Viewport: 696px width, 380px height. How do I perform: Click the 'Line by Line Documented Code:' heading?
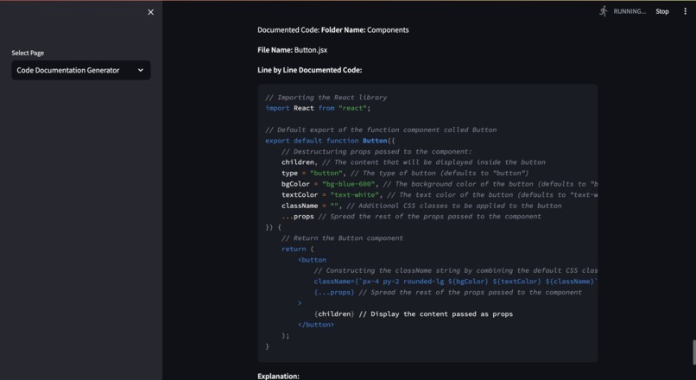pos(309,70)
